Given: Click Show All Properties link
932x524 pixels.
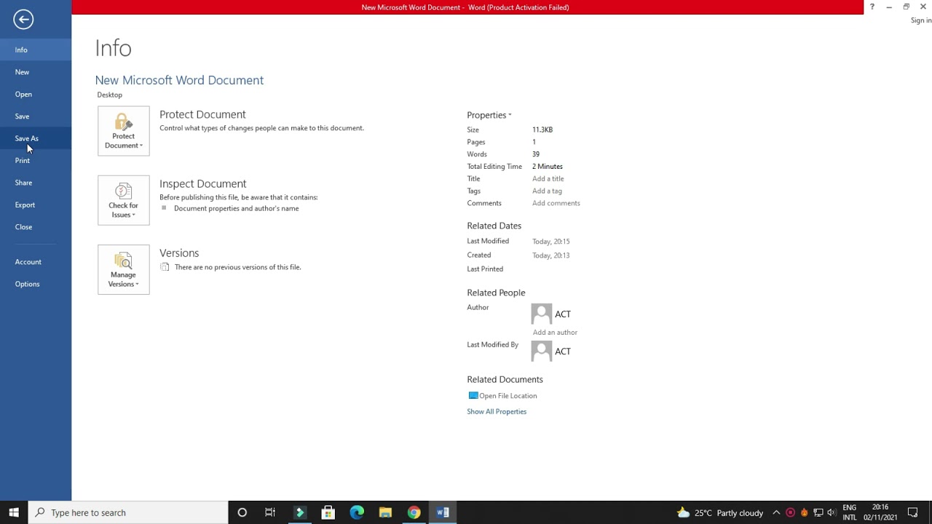Looking at the screenshot, I should point(497,412).
